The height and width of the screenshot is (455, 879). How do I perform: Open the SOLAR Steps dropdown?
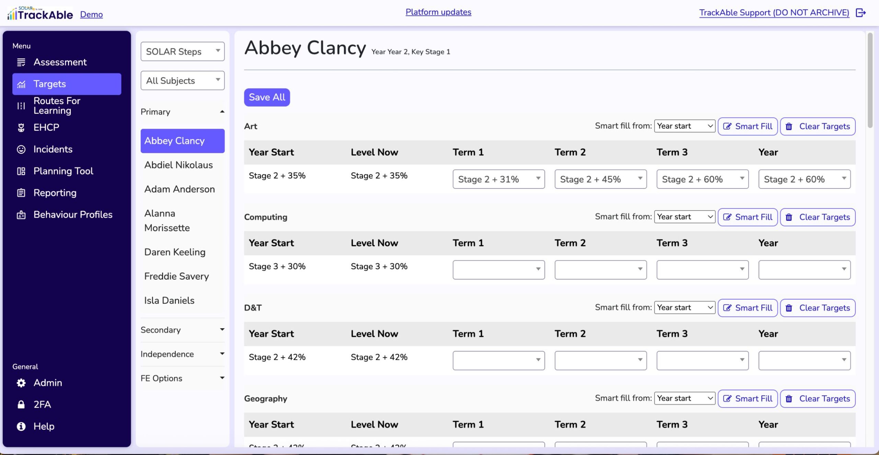(182, 52)
